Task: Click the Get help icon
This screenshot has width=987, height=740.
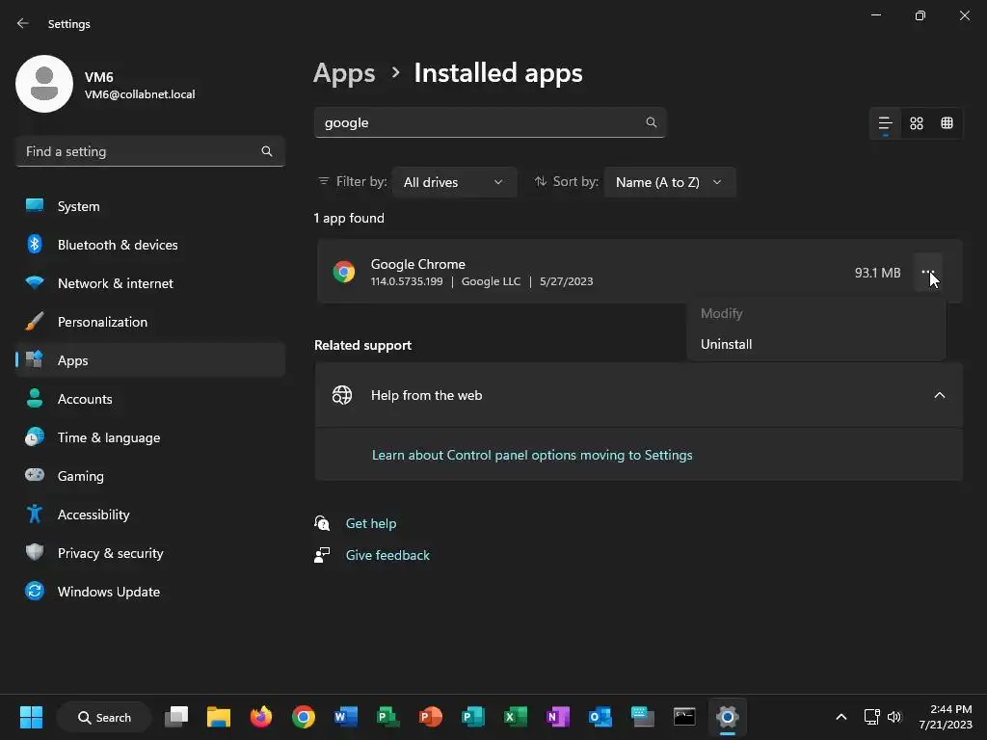Action: 322,523
